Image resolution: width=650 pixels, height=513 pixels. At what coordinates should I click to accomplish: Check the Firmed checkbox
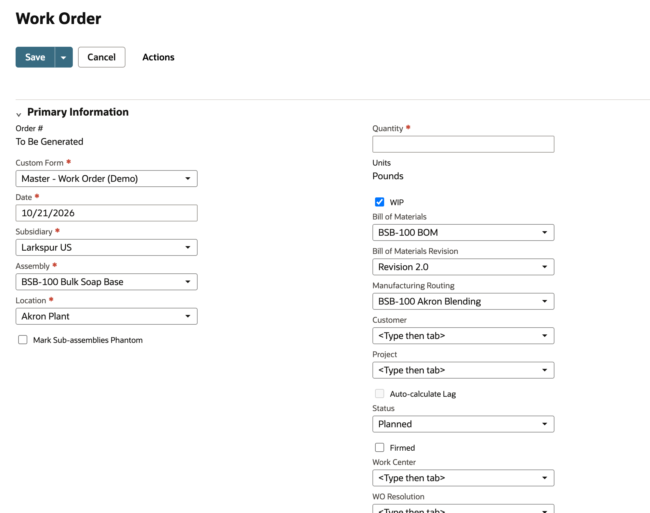tap(380, 447)
